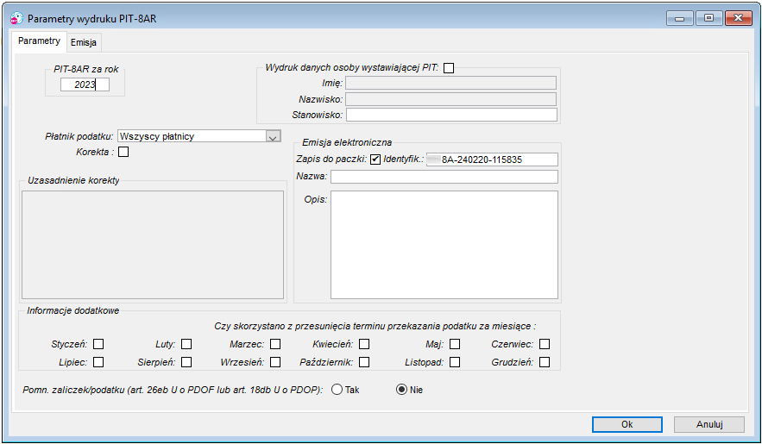Confirm with the Ok button

(x=627, y=424)
